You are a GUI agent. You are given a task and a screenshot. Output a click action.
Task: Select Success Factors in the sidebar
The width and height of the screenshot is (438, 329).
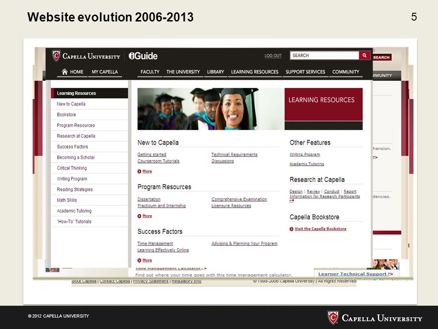point(89,147)
